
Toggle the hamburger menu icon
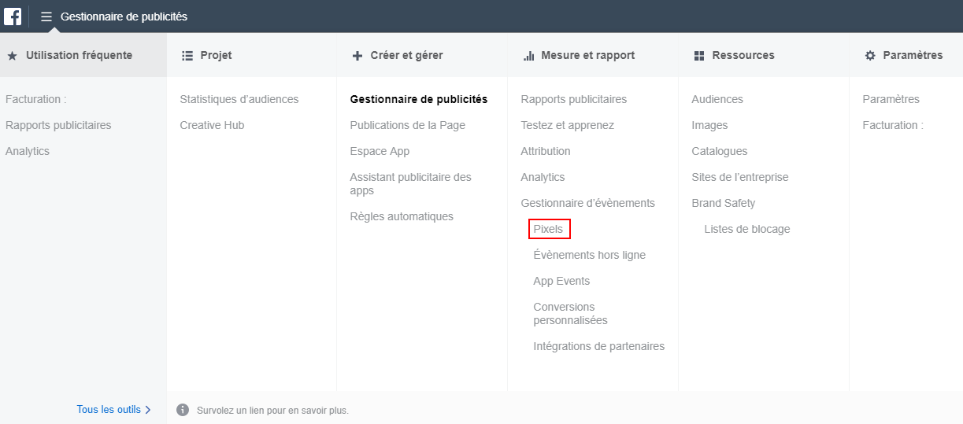46,17
